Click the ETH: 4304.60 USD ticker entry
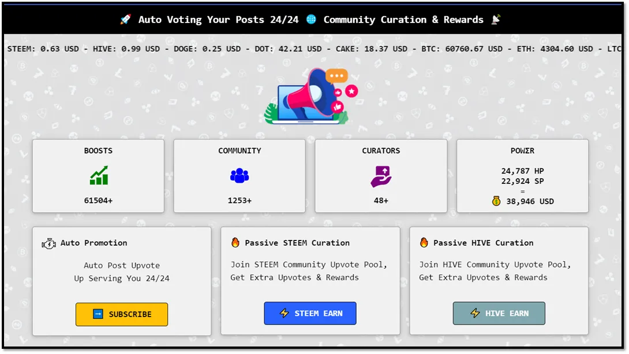The height and width of the screenshot is (354, 629). pyautogui.click(x=555, y=49)
